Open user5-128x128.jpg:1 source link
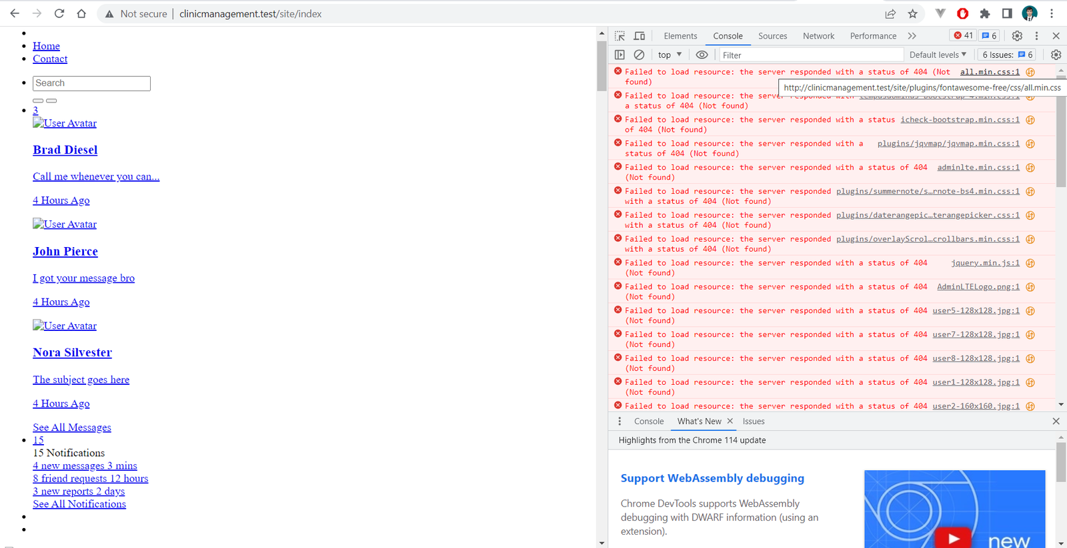 pyautogui.click(x=976, y=311)
